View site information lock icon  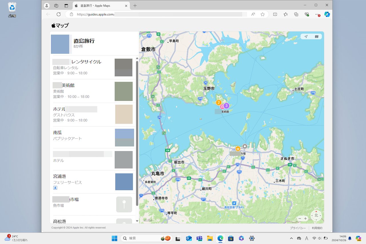pyautogui.click(x=71, y=14)
